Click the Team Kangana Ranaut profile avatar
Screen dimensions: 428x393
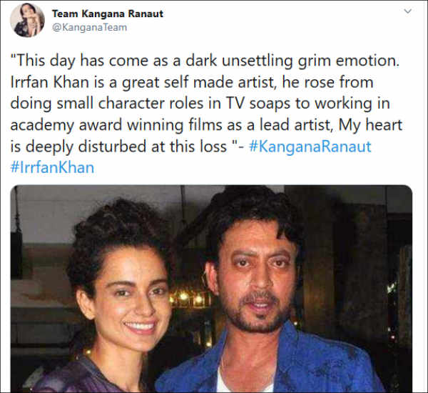(27, 20)
